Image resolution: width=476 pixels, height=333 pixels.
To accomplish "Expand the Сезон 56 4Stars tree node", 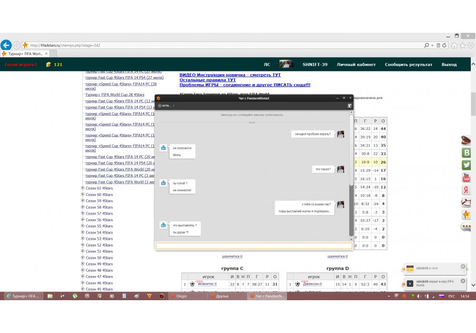I will (x=82, y=220).
